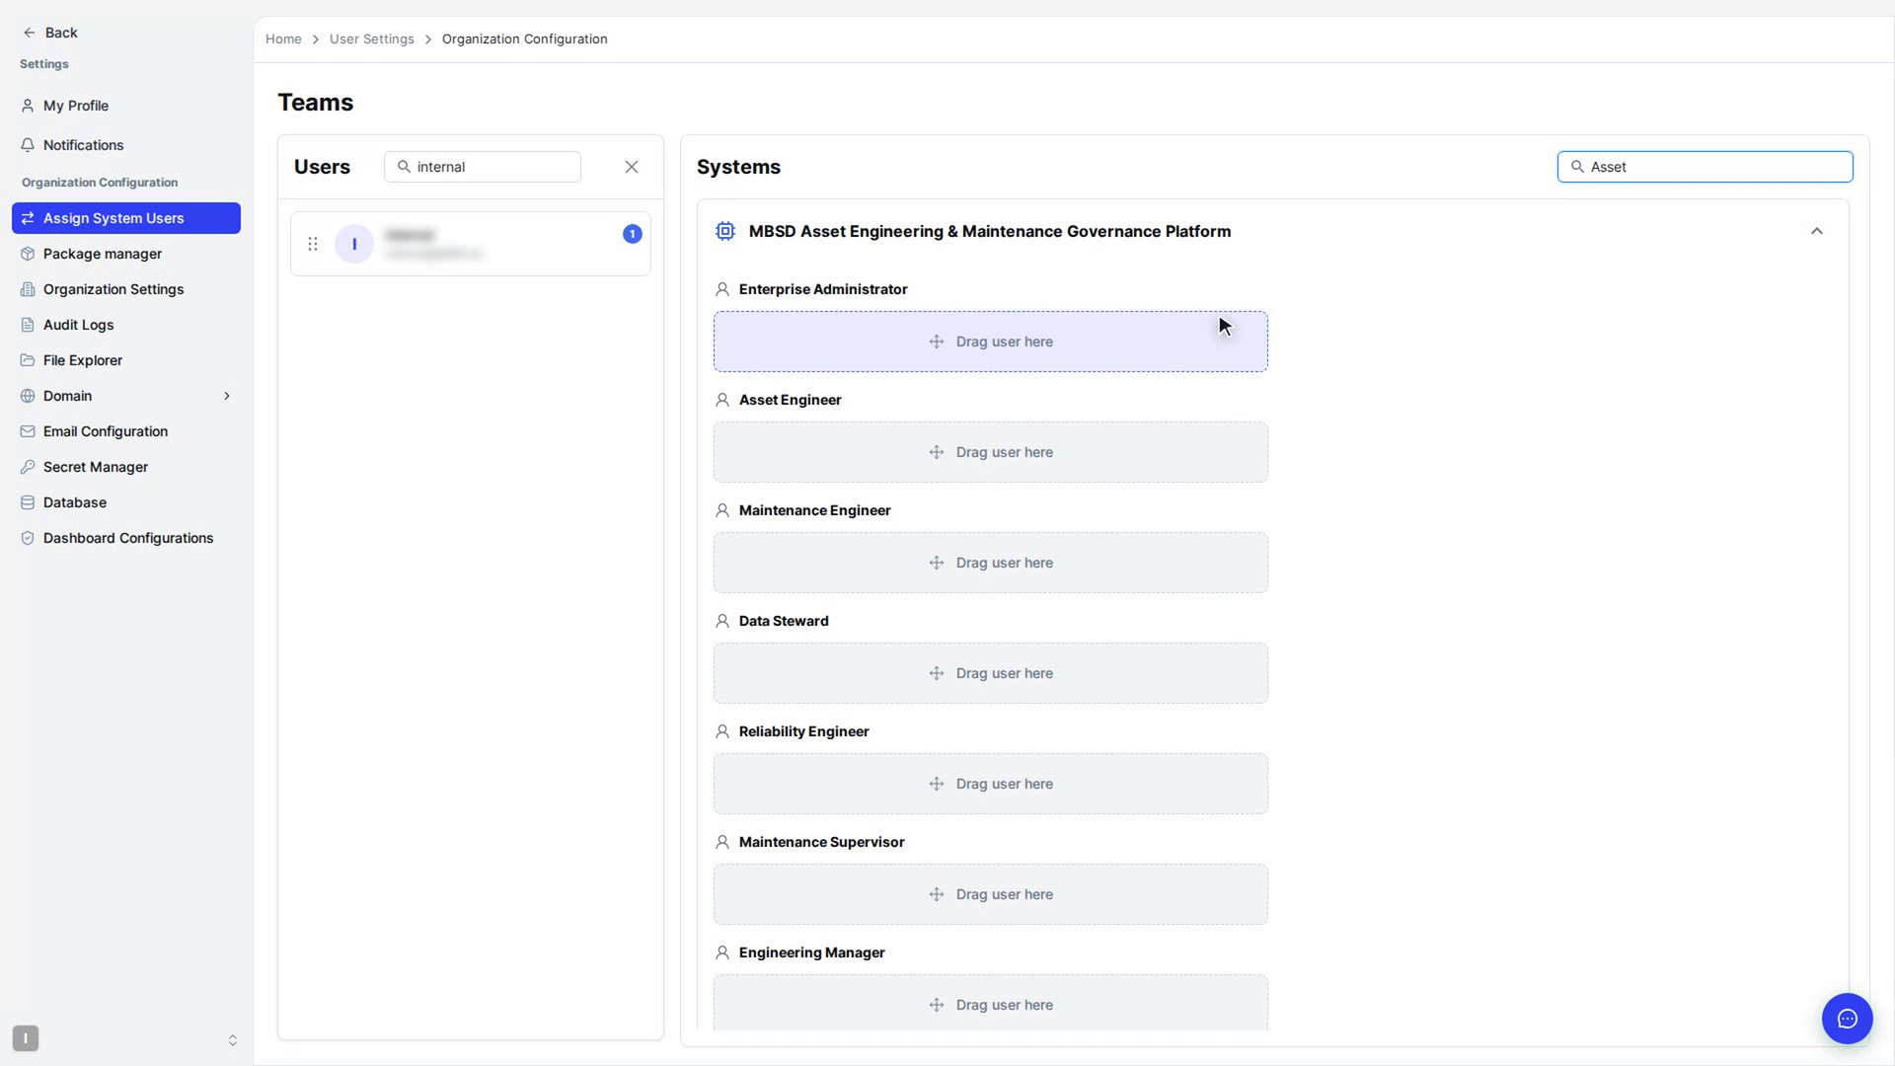Click the Domain globe icon

28,396
